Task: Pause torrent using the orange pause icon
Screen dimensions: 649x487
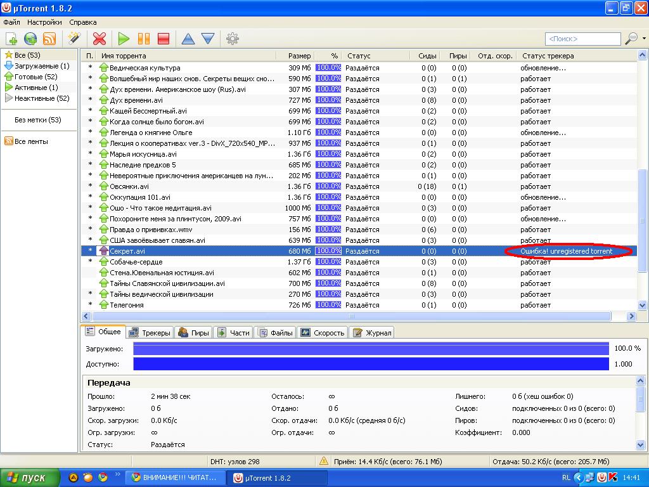Action: 144,39
